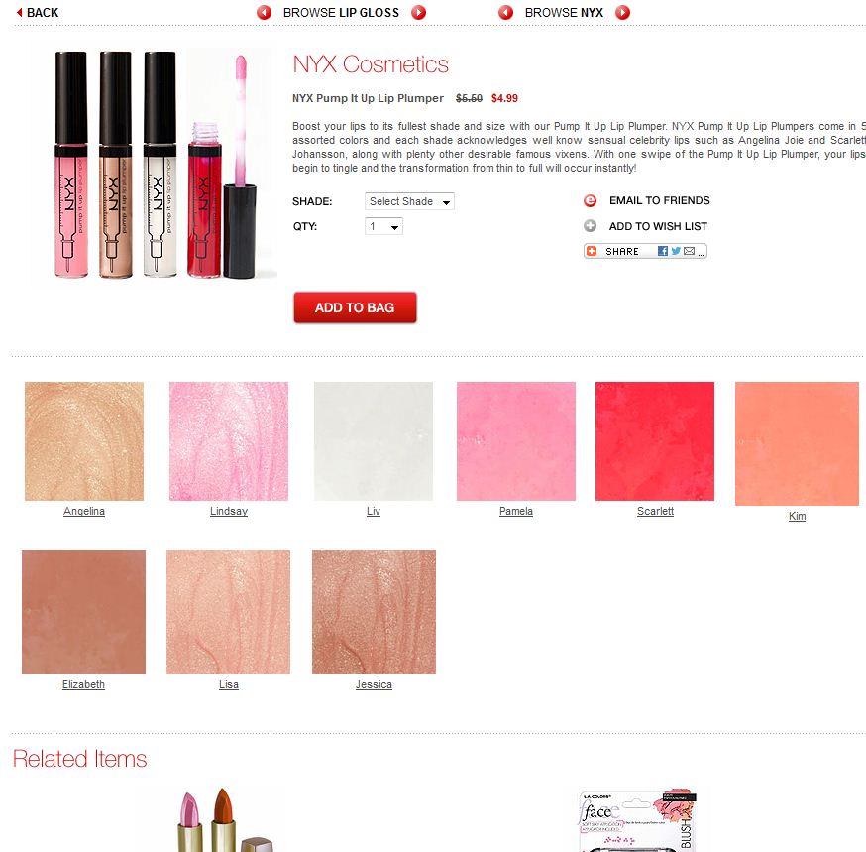Click the plus icon for Add to Wish List
Screen dimensions: 866x852
(x=590, y=225)
